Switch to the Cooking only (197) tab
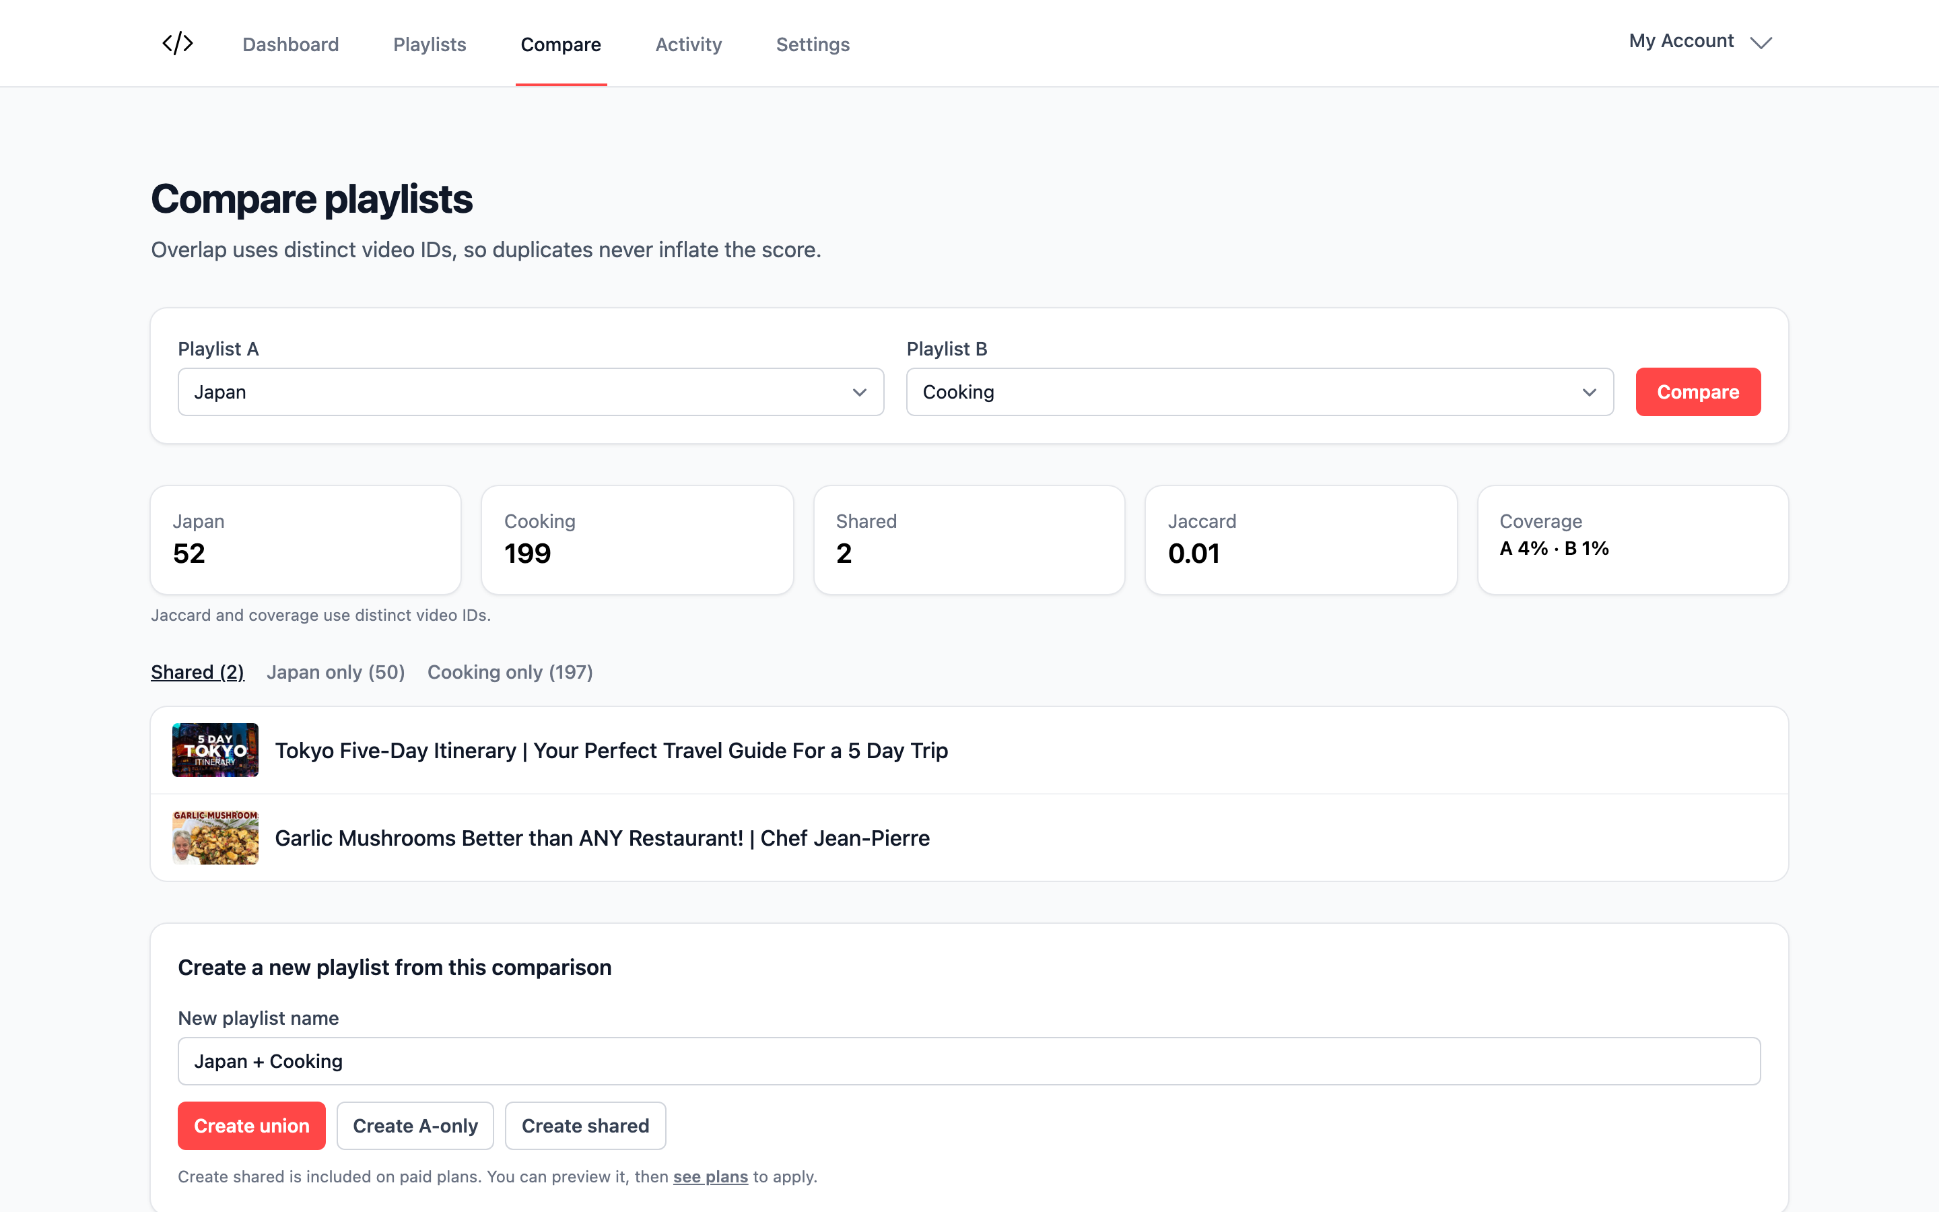The height and width of the screenshot is (1212, 1939). pos(510,672)
